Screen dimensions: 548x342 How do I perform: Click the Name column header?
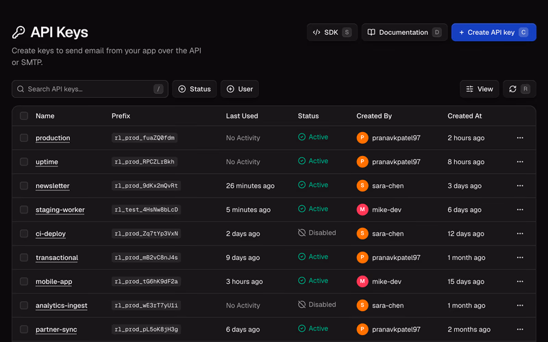tap(45, 116)
